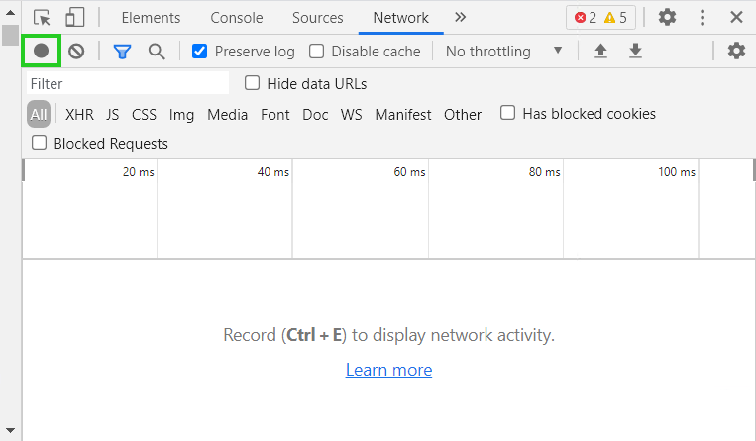
Task: Expand more DevTools tabs chevron
Action: [x=460, y=17]
